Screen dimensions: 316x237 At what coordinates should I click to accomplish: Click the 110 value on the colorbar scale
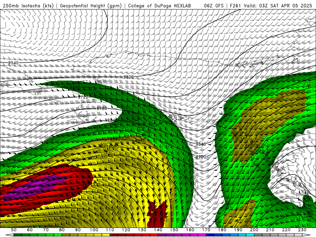click(110, 230)
